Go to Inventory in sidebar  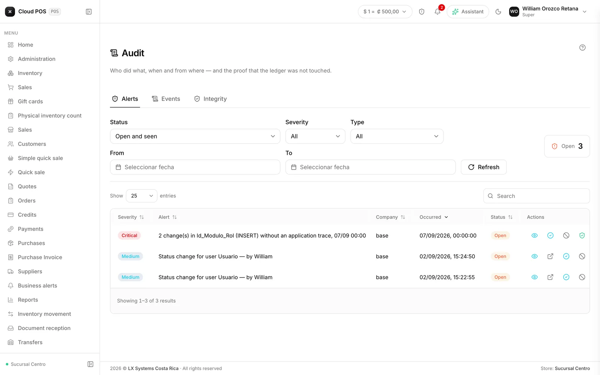point(30,73)
